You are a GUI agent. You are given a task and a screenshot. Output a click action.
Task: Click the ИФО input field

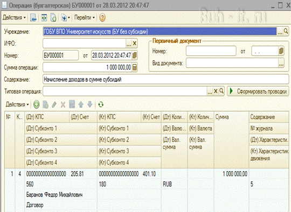pyautogui.click(x=84, y=44)
